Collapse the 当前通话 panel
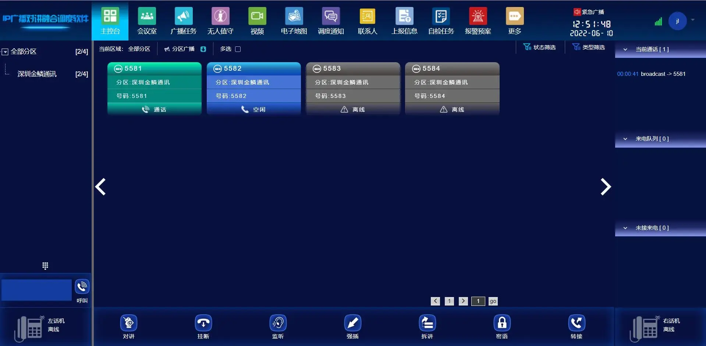The width and height of the screenshot is (706, 346). [x=625, y=49]
